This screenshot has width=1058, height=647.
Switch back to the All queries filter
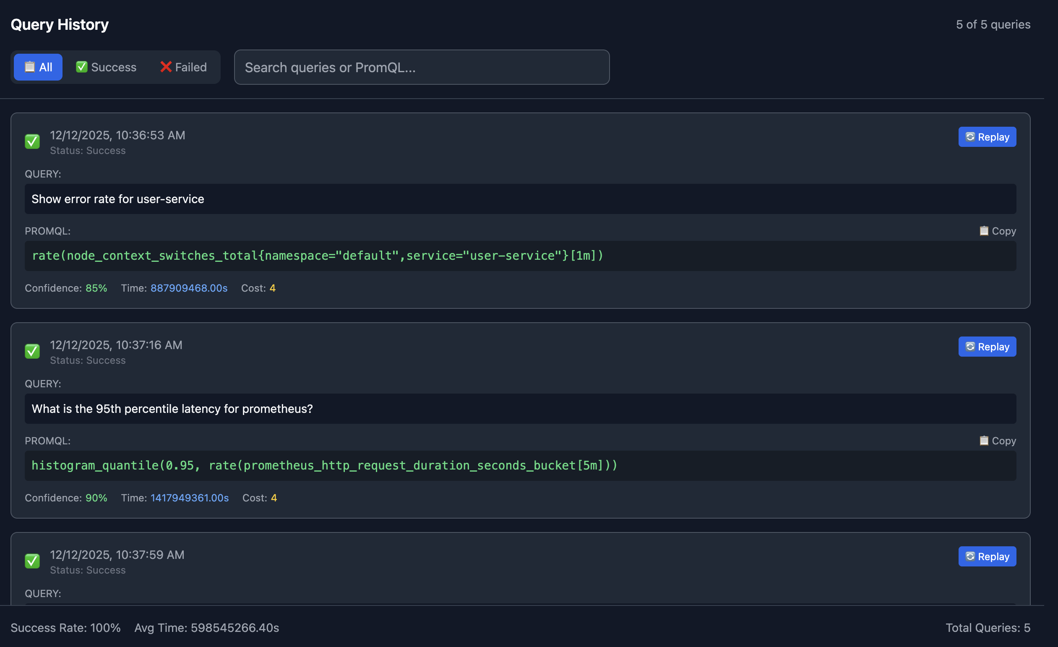pos(38,67)
